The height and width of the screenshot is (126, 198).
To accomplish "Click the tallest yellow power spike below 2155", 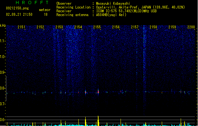I will 98,121.
